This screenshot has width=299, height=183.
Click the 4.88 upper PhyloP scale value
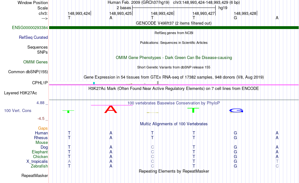40,103
